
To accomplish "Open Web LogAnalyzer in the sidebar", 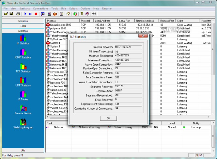I will (x=23, y=124).
